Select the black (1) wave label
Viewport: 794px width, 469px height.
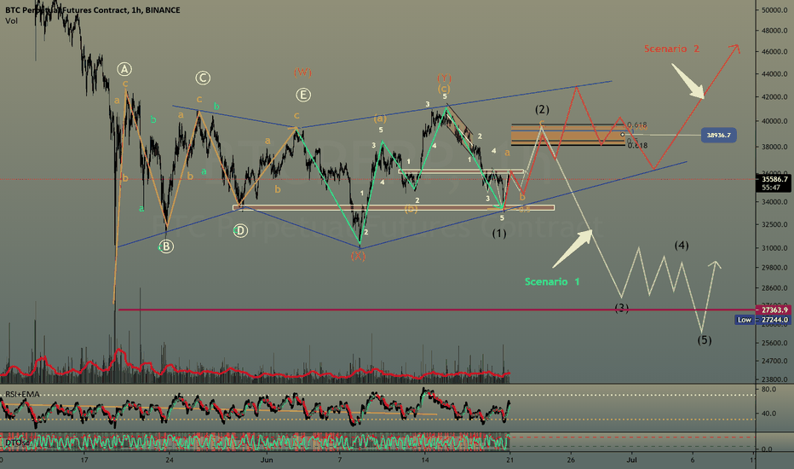[499, 234]
